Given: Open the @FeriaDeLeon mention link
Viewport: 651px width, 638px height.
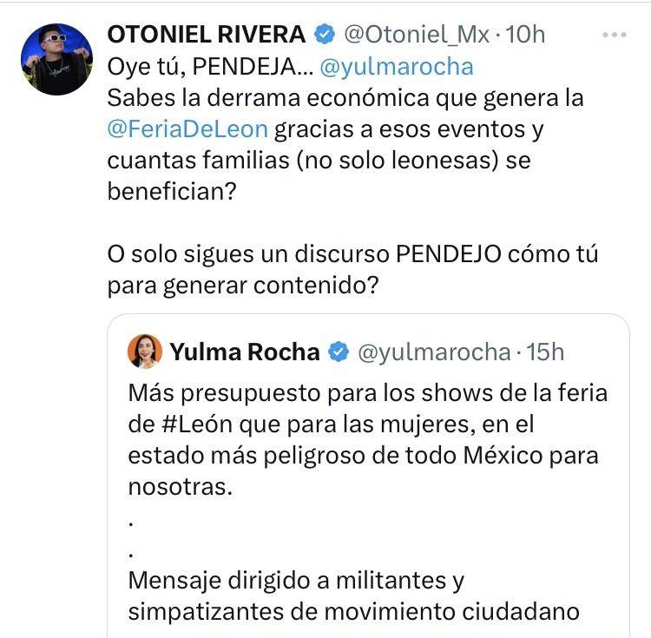Looking at the screenshot, I should click(187, 131).
